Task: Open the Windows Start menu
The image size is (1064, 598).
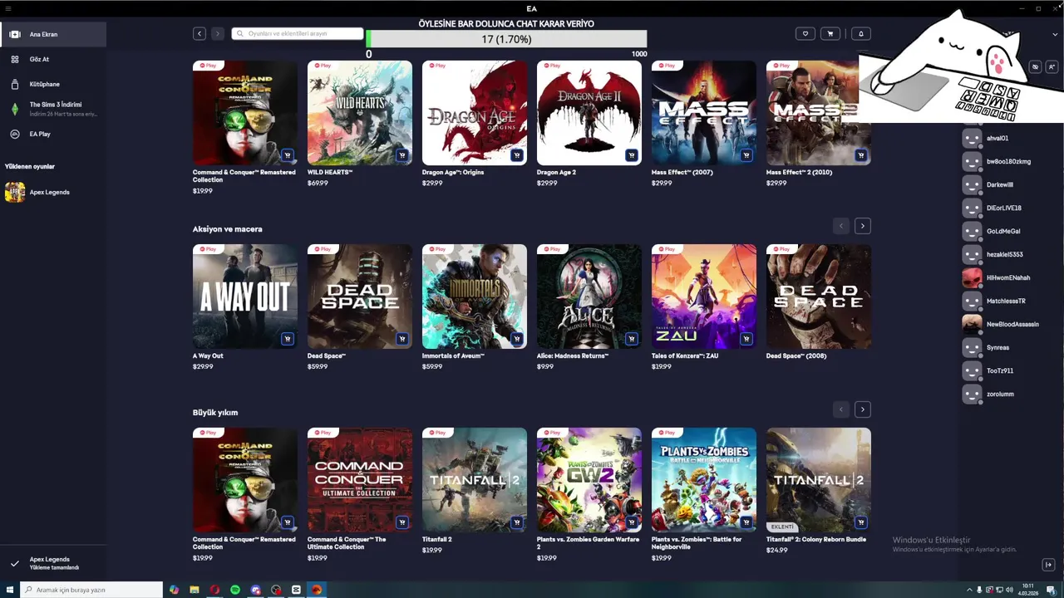Action: pos(10,590)
